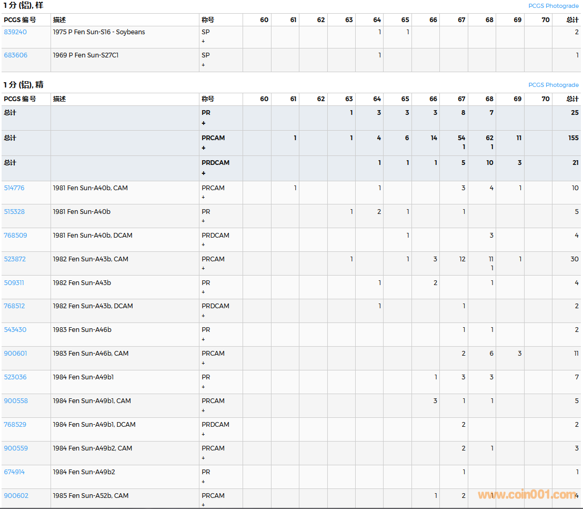Click Photograde link for the 样 section
This screenshot has width=583, height=509.
(553, 6)
